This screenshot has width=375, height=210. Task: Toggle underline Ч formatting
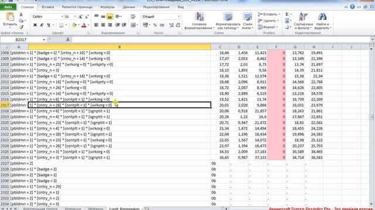pos(49,25)
